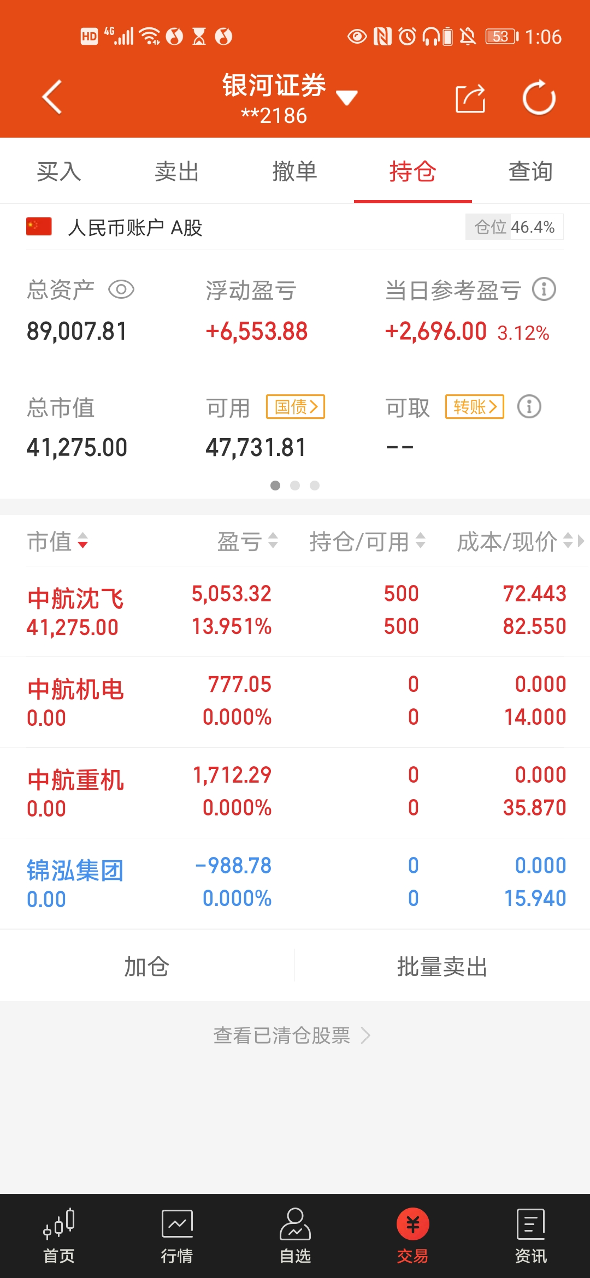Tap the back arrow icon

tap(52, 97)
